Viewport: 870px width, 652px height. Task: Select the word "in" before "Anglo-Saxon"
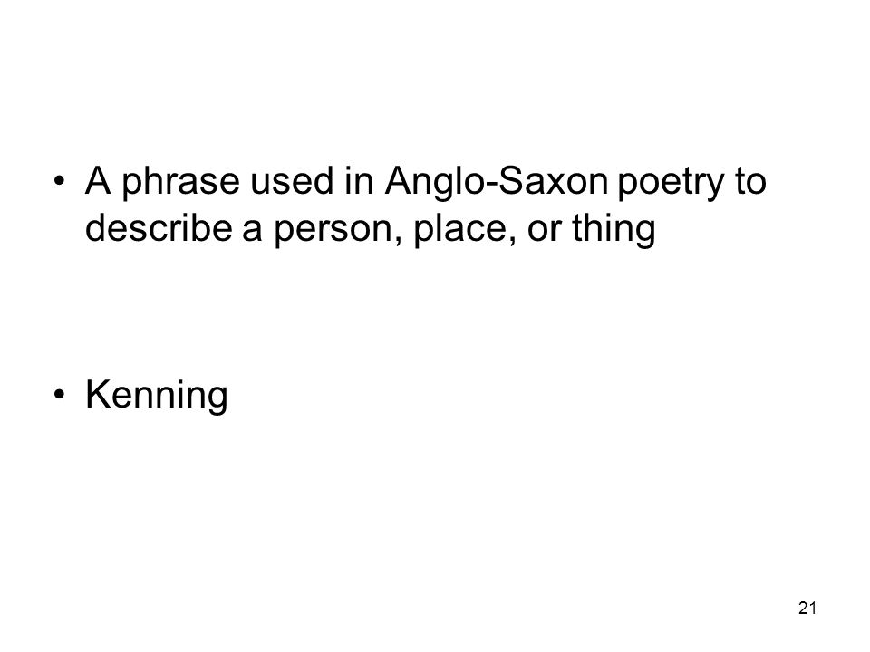point(359,181)
